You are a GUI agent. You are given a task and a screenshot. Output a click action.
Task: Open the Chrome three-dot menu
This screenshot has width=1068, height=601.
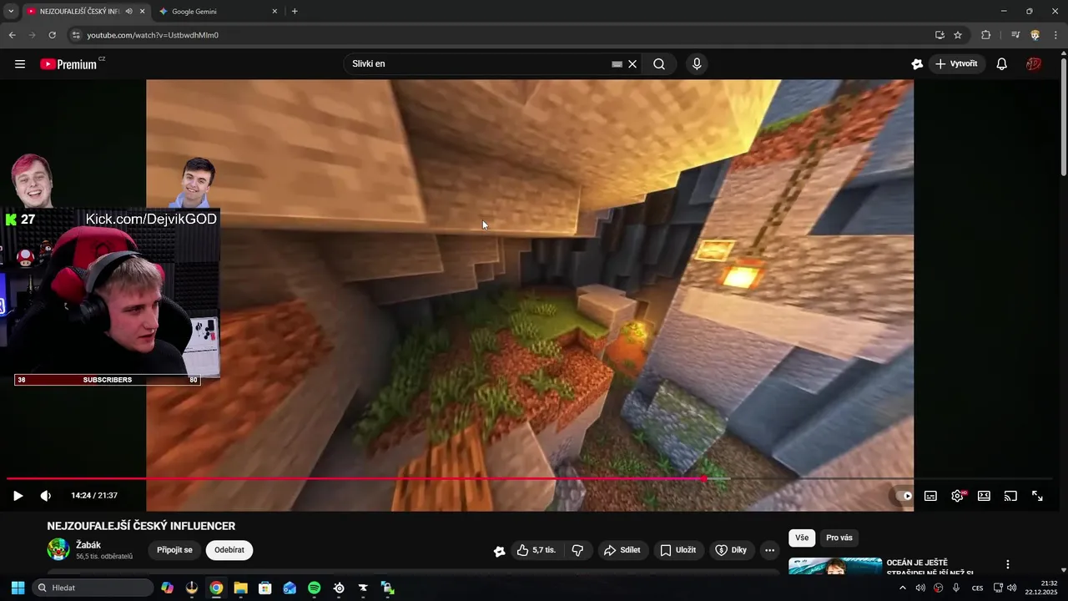tap(1055, 35)
